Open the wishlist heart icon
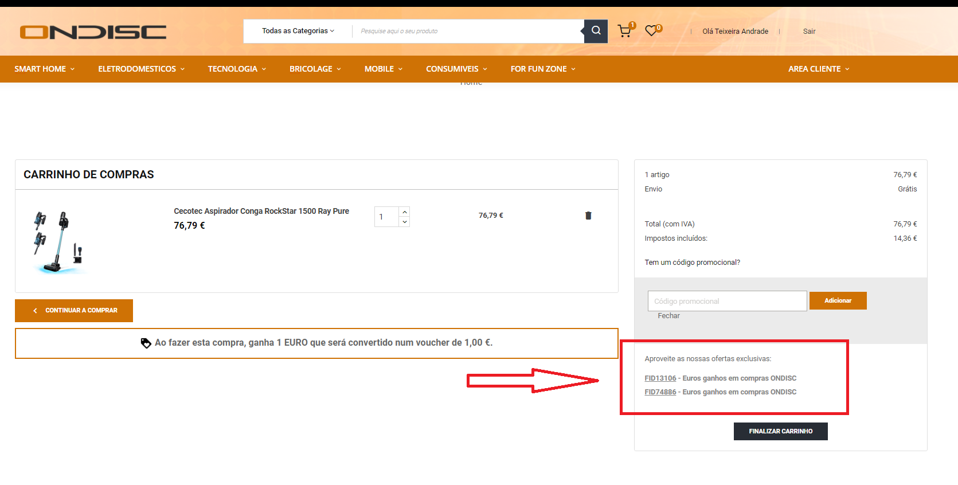958x485 pixels. pyautogui.click(x=651, y=31)
